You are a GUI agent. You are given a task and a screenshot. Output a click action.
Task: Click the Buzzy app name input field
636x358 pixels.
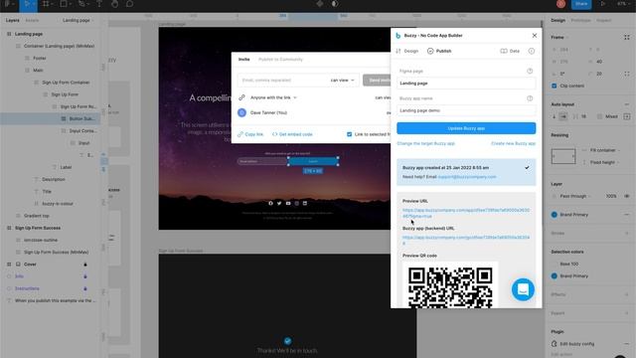[x=466, y=110]
